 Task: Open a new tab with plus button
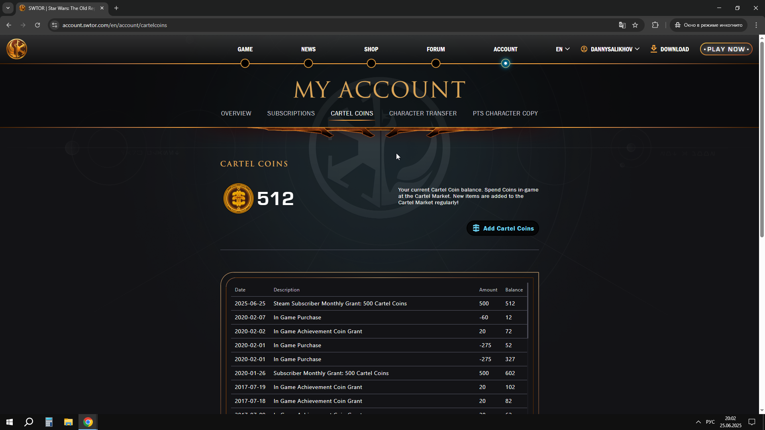(x=116, y=8)
